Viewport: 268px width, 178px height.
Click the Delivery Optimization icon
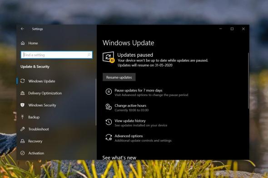tap(23, 93)
